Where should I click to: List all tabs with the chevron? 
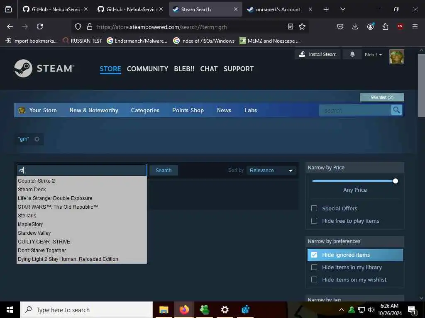[x=342, y=10]
